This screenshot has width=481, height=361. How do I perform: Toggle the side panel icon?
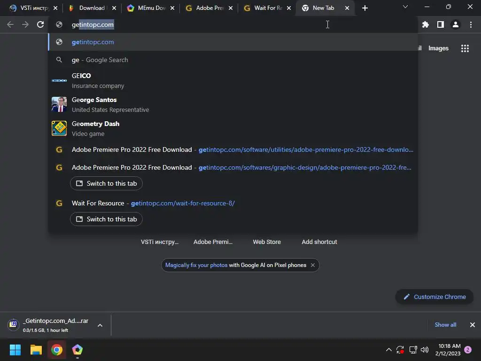[441, 24]
